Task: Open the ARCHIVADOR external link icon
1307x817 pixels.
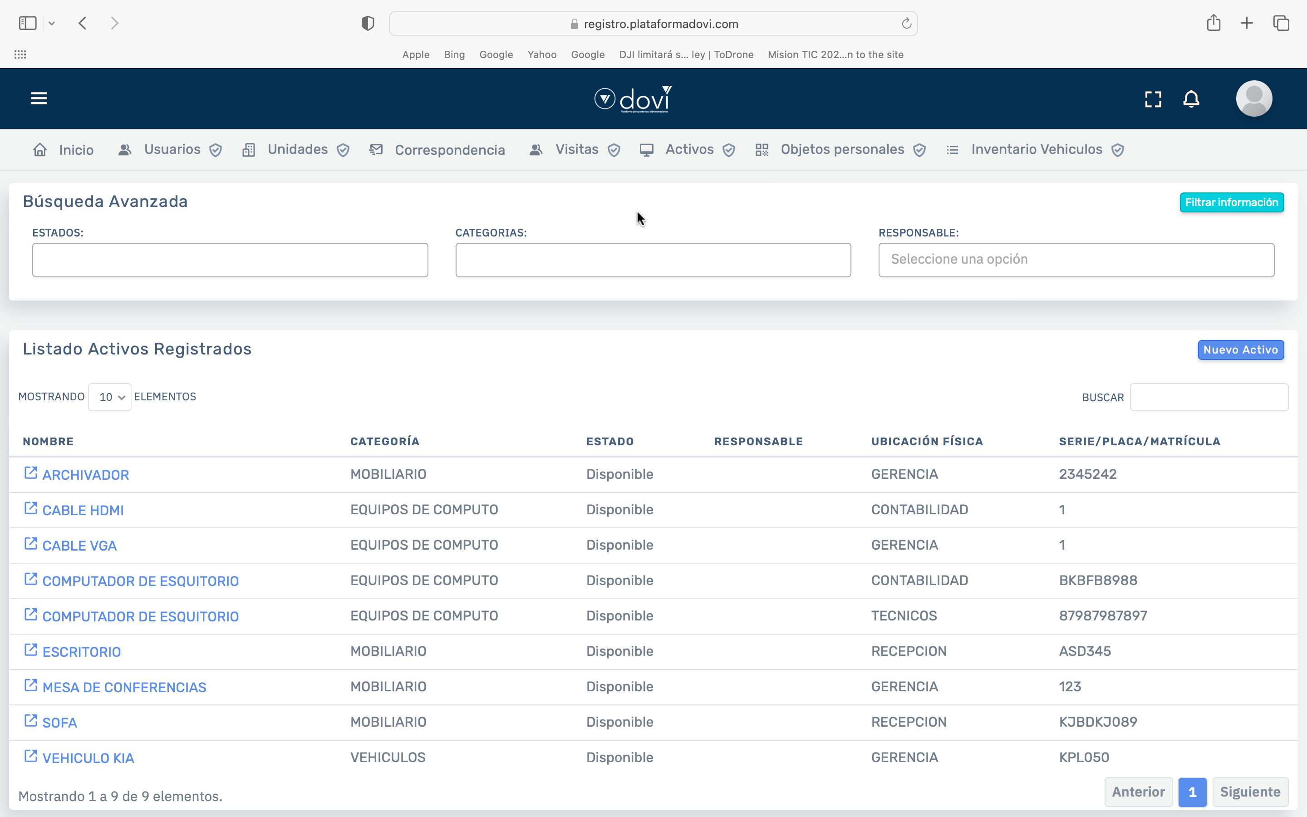Action: (x=31, y=473)
